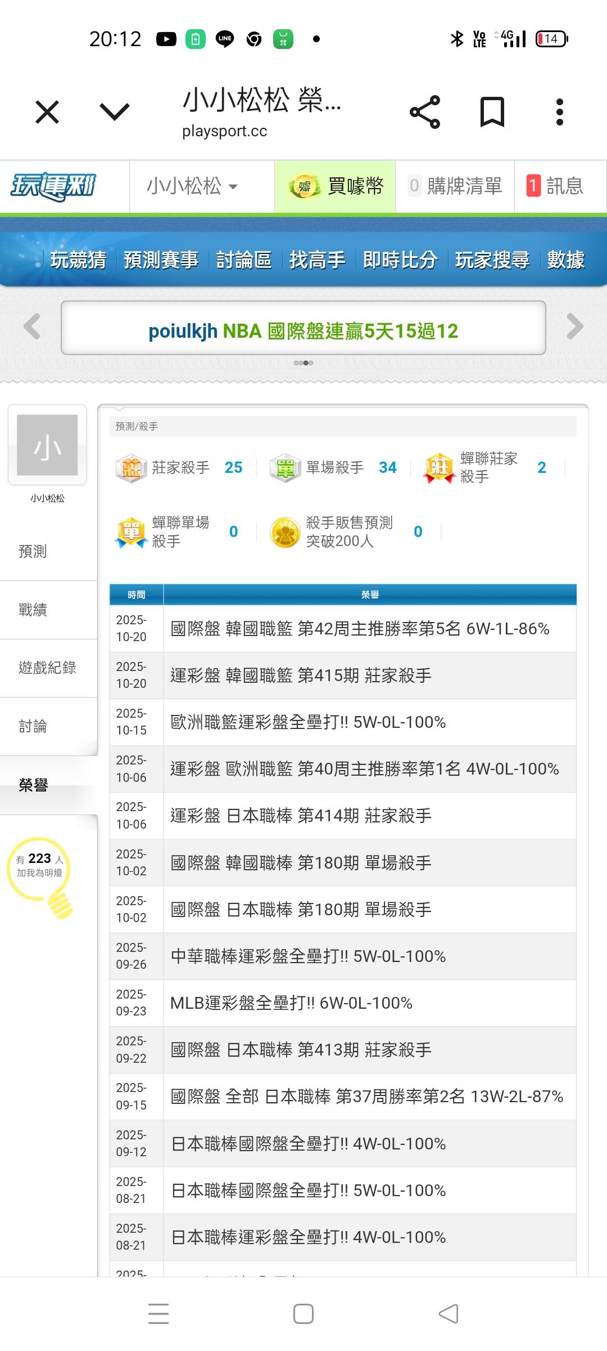Screen dimensions: 607x1351
Task: Tap the 蟬聯莊家殺手 badge icon
Action: point(440,468)
